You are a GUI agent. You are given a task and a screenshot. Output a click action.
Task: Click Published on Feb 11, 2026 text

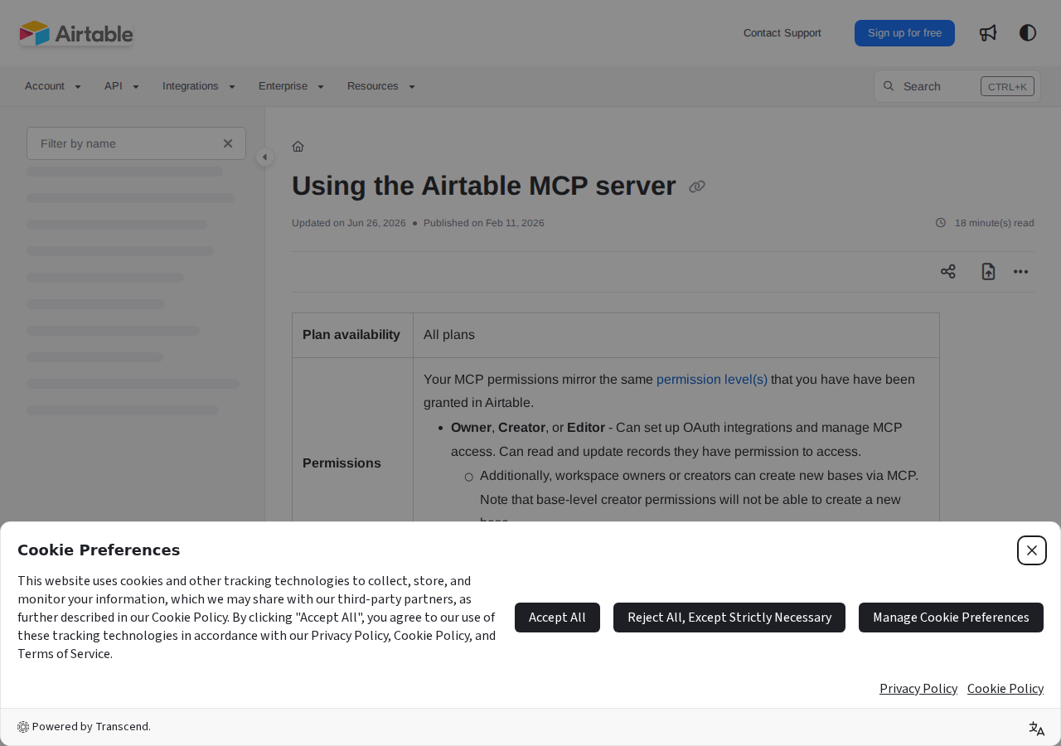click(484, 223)
